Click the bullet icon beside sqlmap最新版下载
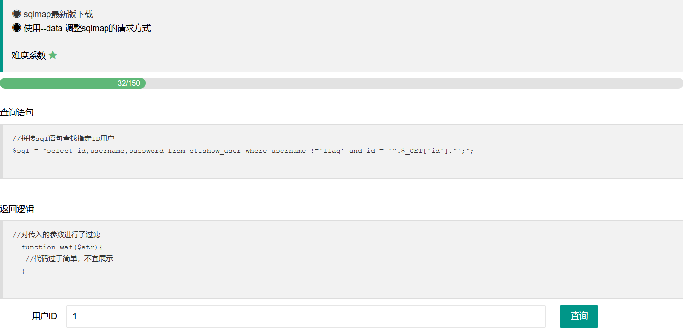Viewport: 683px width, 332px height. click(x=17, y=14)
